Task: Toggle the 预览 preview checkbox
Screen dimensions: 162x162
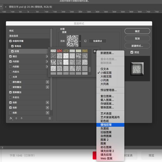Action: pyautogui.click(x=132, y=52)
